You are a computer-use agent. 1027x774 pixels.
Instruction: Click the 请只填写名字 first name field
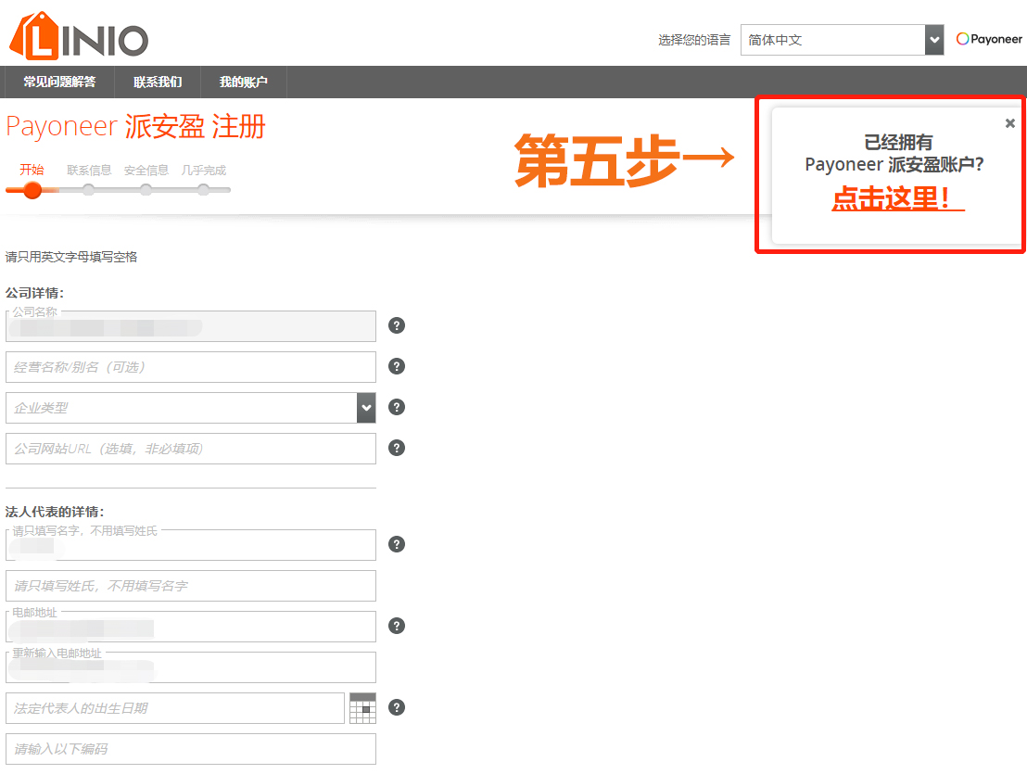pos(191,545)
